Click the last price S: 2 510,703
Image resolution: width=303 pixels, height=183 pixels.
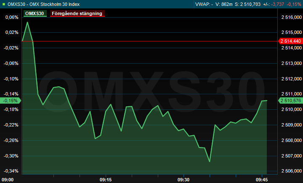point(248,4)
